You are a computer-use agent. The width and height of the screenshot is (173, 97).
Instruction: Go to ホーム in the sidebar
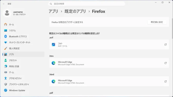coord(23,24)
